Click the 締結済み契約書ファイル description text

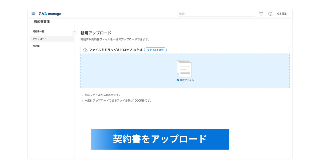pos(115,39)
